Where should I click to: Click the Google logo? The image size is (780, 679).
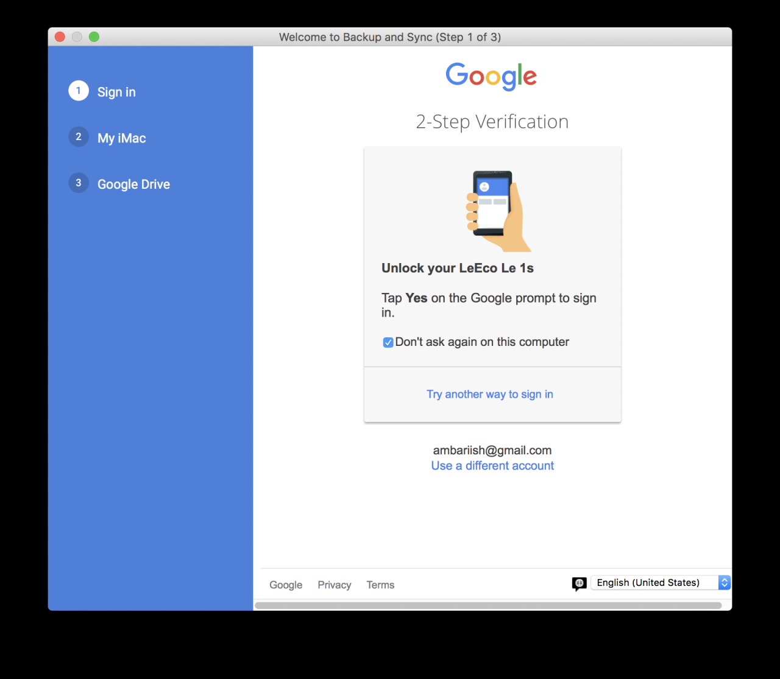click(491, 76)
